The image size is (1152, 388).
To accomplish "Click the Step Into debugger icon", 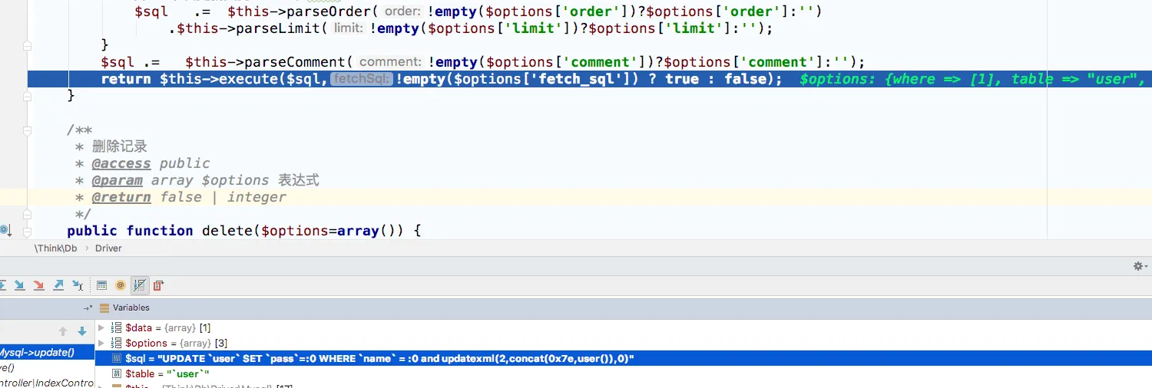I will 19,285.
